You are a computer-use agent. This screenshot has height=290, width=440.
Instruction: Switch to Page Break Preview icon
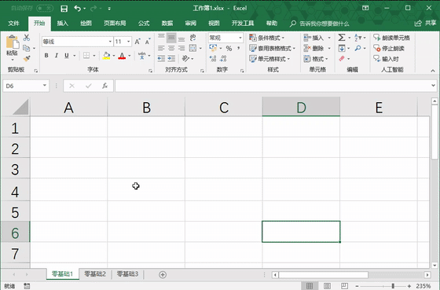(344, 286)
